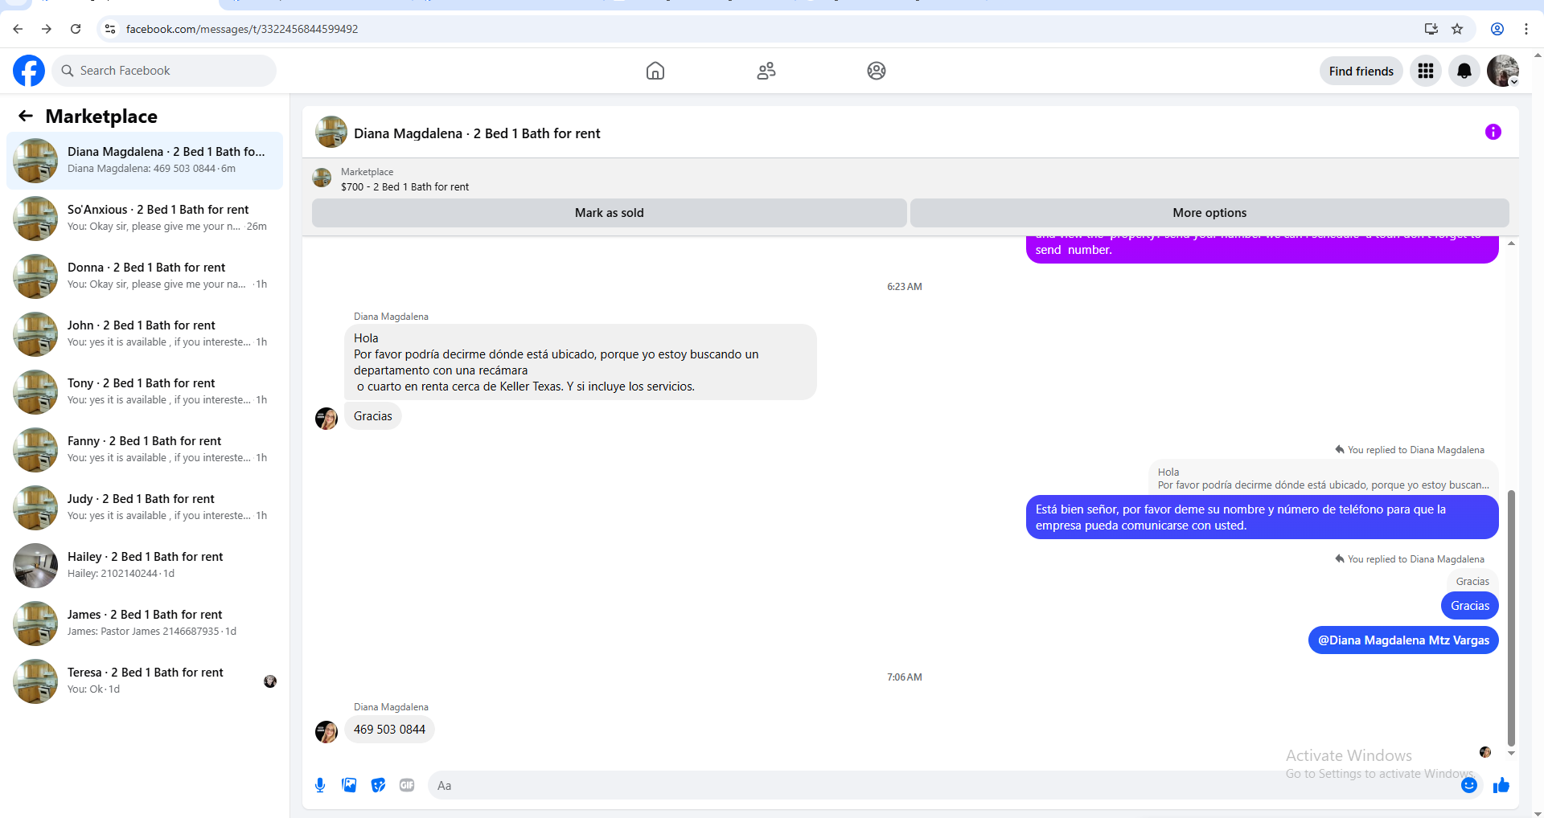Click the Spanish reply message bubble
The image size is (1544, 818).
point(1263,517)
